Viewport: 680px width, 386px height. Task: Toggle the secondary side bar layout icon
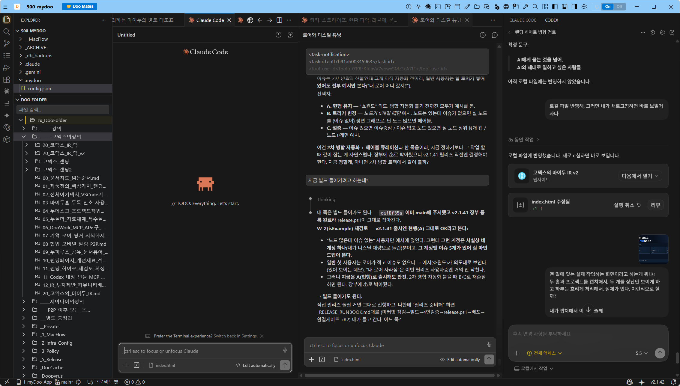tap(574, 7)
